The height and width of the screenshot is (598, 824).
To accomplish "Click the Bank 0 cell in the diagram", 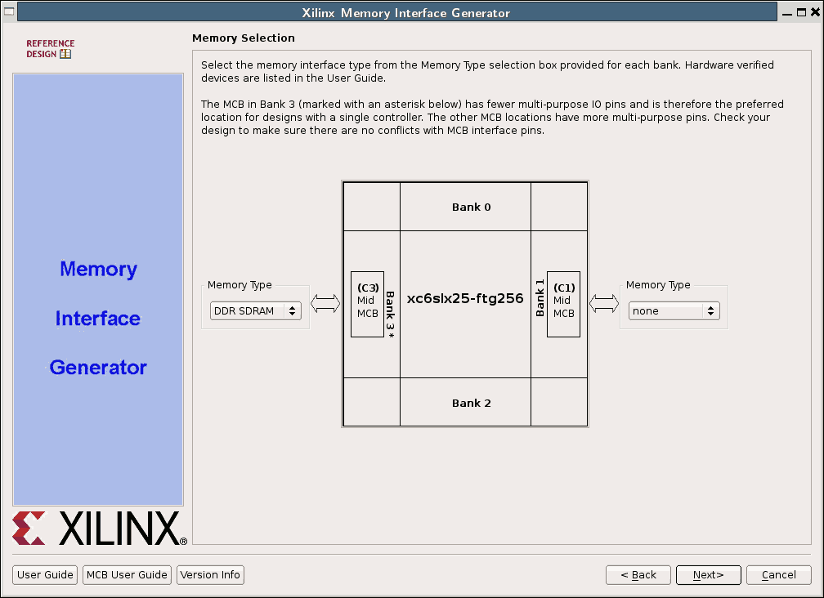I will coord(471,208).
